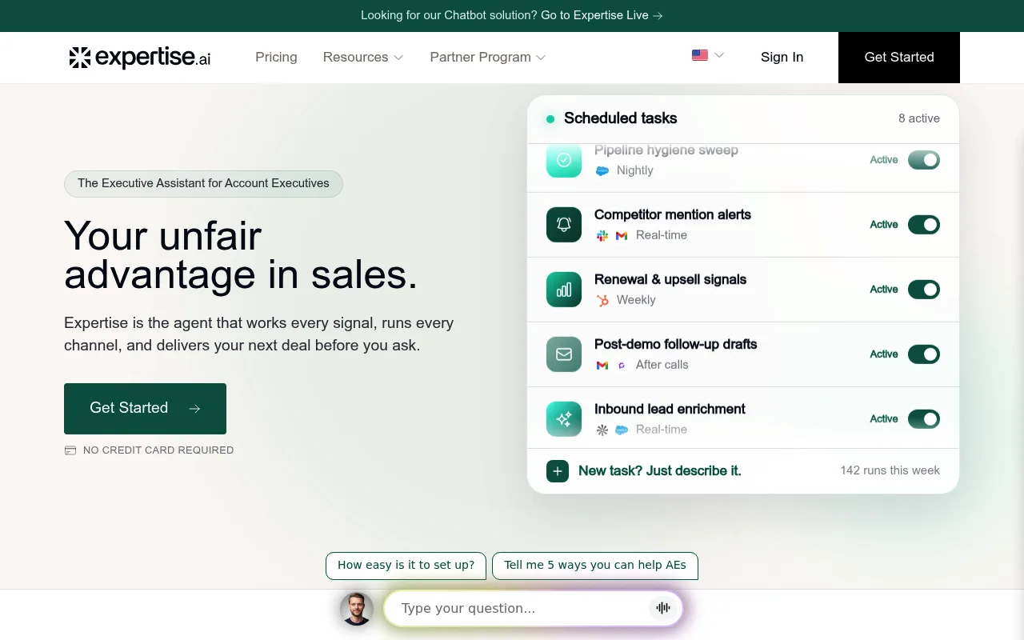Click the Slack icon under Competitor mention alerts
1024x640 pixels.
(602, 235)
